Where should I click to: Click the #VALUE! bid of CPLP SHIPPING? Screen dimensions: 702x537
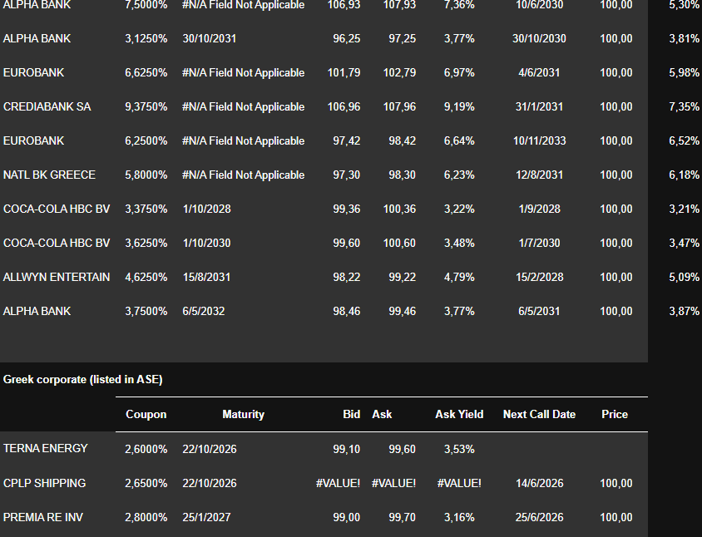tap(338, 483)
